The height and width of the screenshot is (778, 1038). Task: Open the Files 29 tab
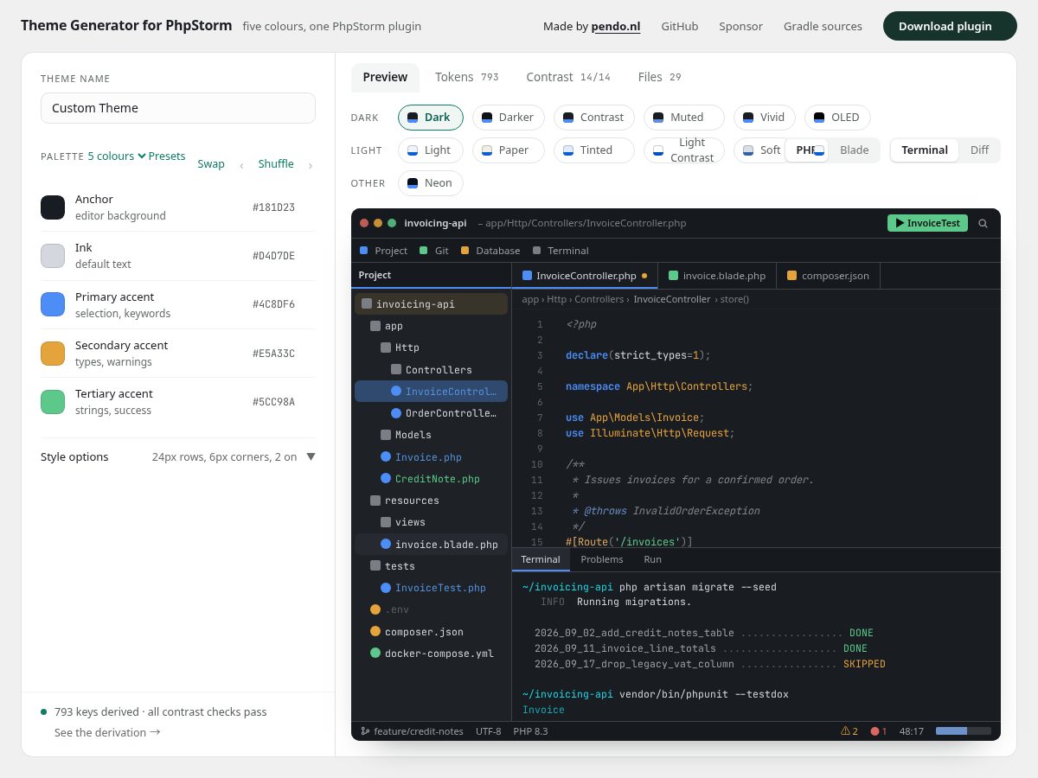pyautogui.click(x=659, y=77)
